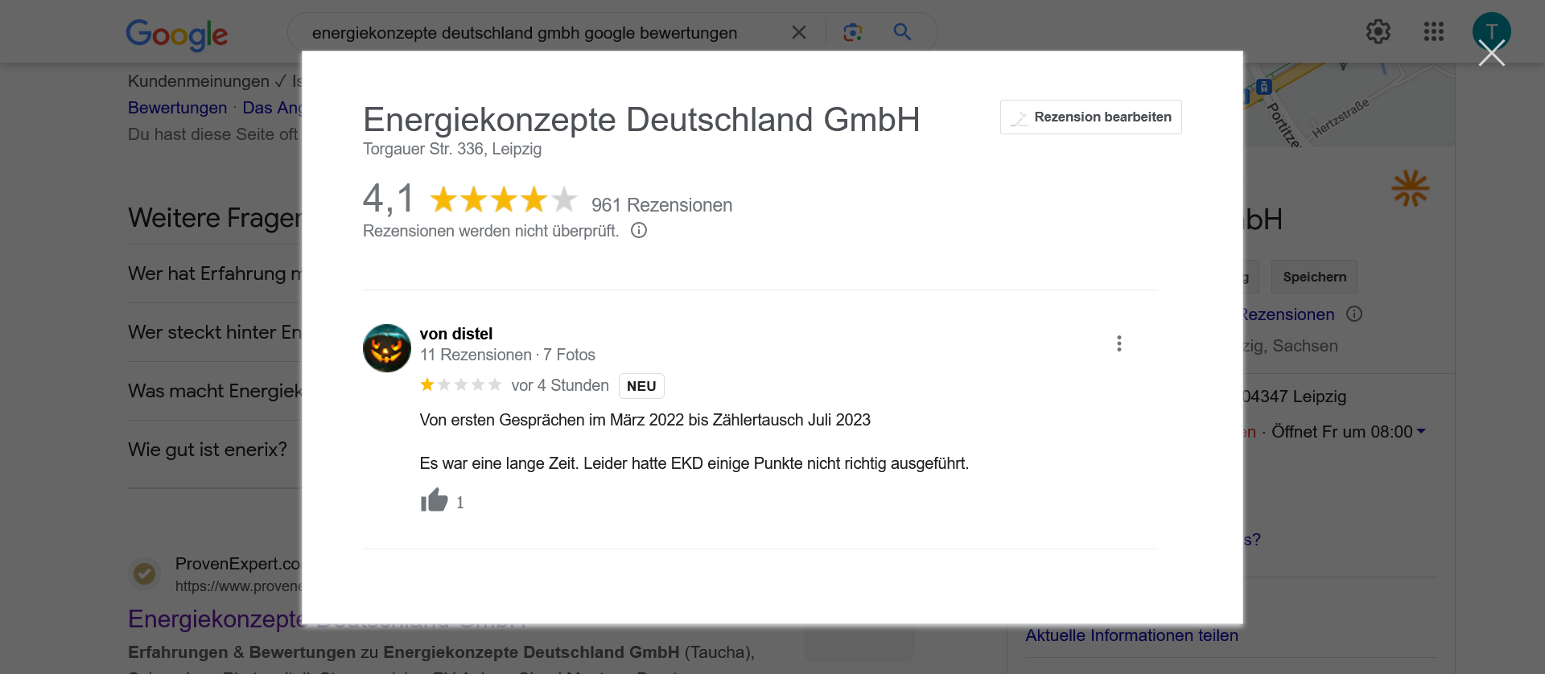This screenshot has height=674, width=1545.
Task: Click the info icon beside 'Rezensionen werden nicht überprüft'
Action: pos(639,231)
